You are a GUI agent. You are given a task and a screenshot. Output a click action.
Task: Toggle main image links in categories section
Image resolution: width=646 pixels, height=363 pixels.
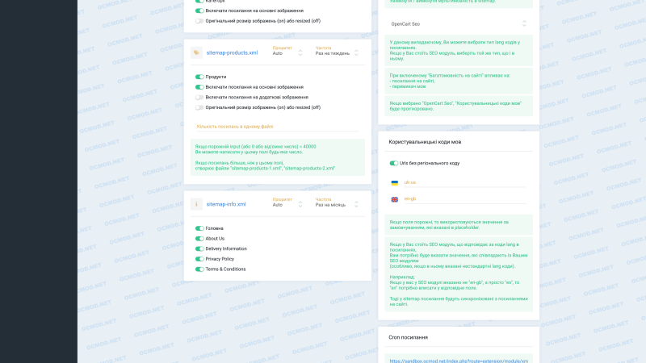coord(199,10)
